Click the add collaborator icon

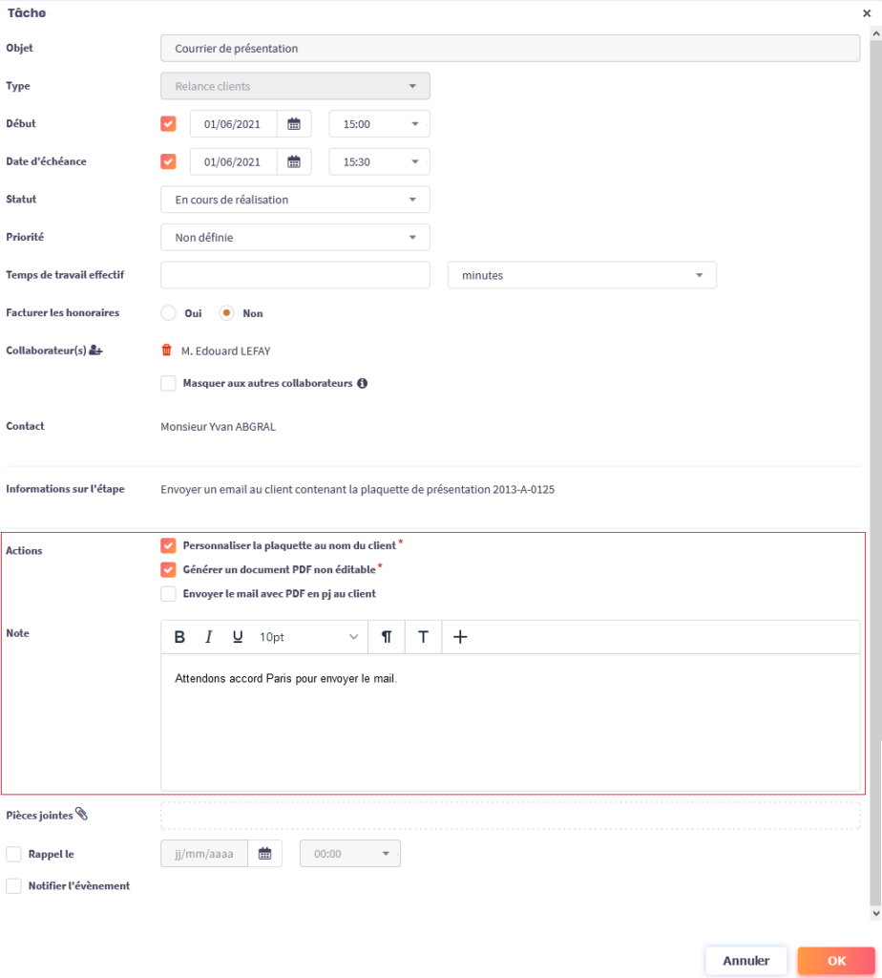[x=95, y=351]
